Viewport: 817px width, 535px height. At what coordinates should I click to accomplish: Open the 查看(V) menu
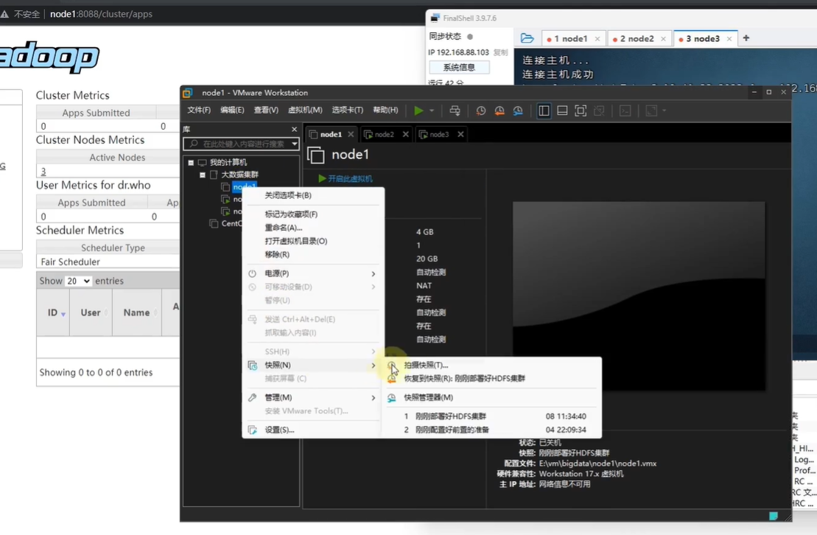click(x=266, y=110)
